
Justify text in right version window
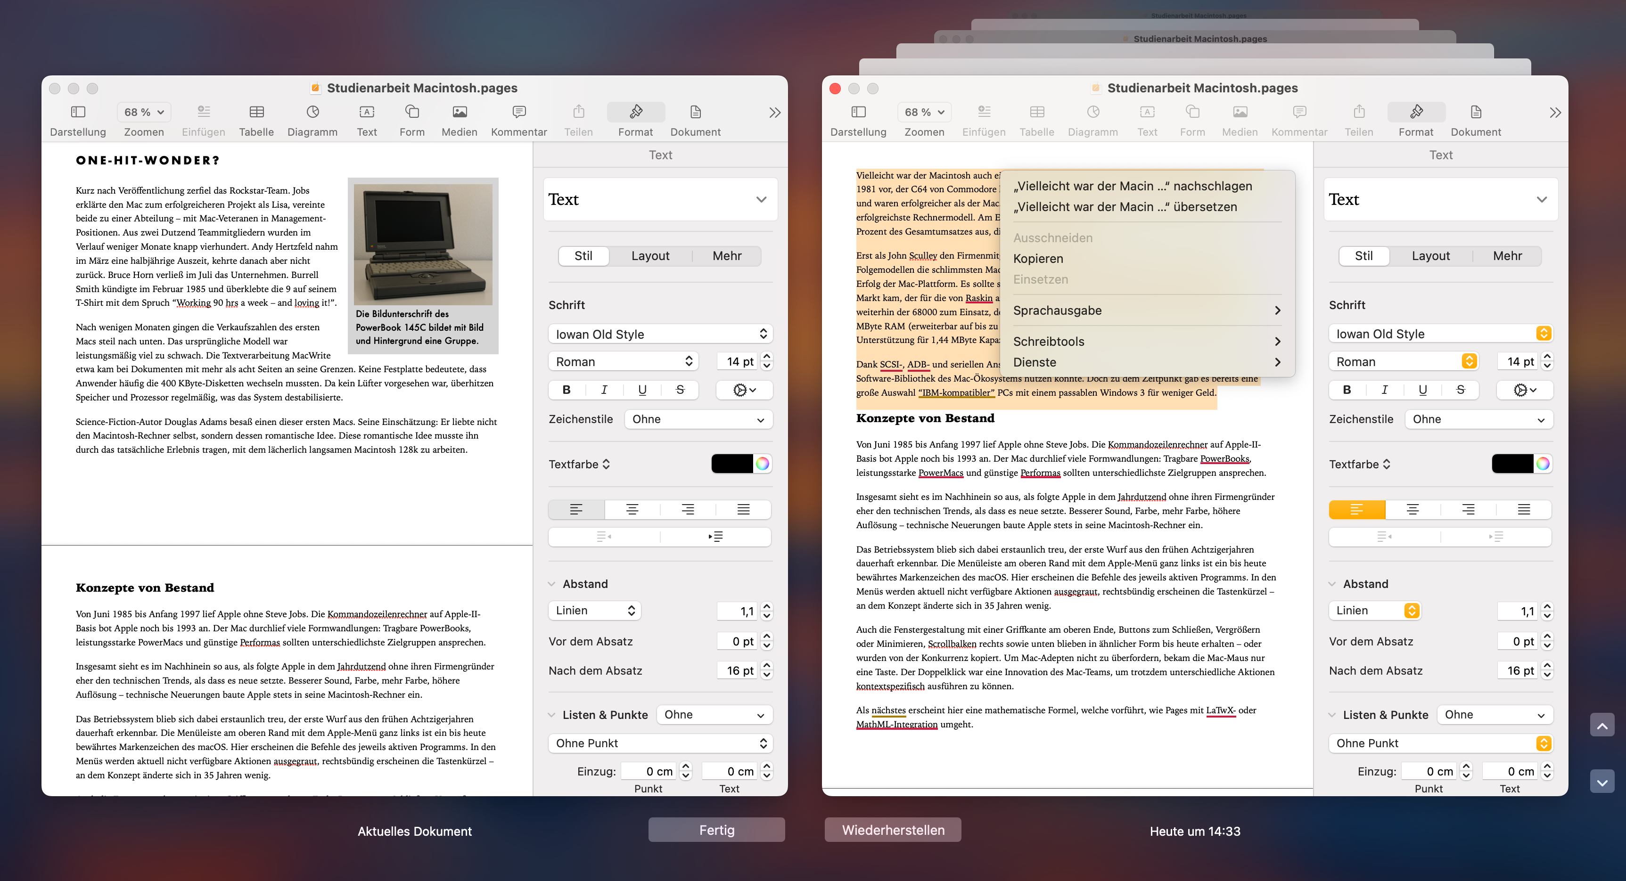(x=1524, y=509)
